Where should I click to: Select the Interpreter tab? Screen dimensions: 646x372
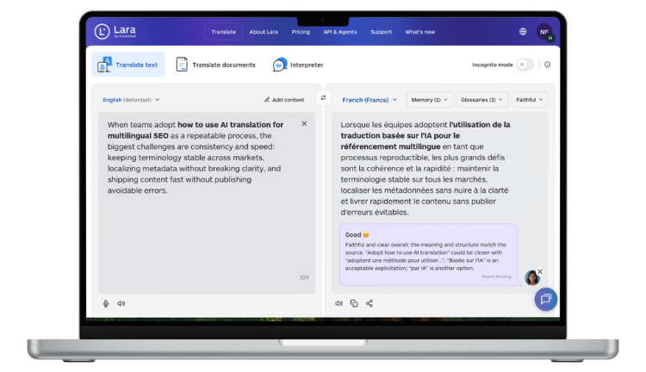298,65
